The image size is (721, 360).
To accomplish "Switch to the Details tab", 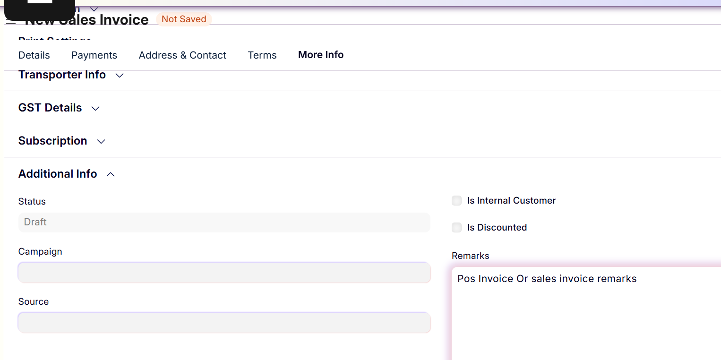I will pyautogui.click(x=34, y=55).
